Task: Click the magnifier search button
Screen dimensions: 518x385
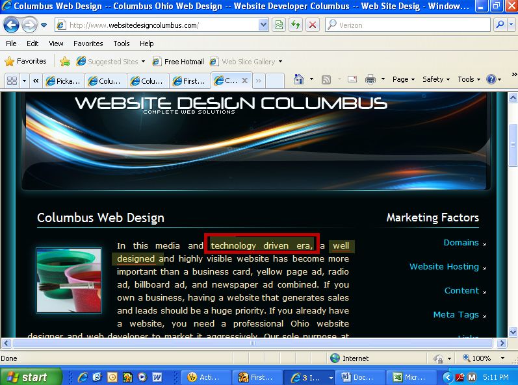Action: pos(500,25)
